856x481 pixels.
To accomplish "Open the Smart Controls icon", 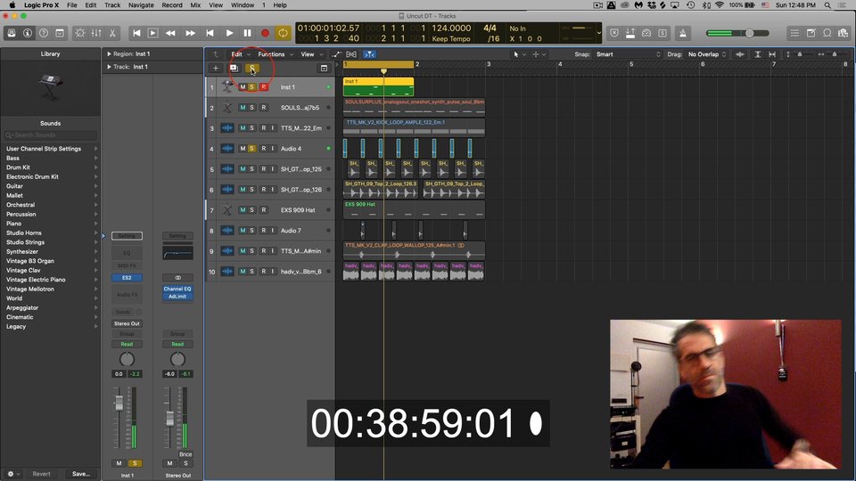I will coord(79,33).
